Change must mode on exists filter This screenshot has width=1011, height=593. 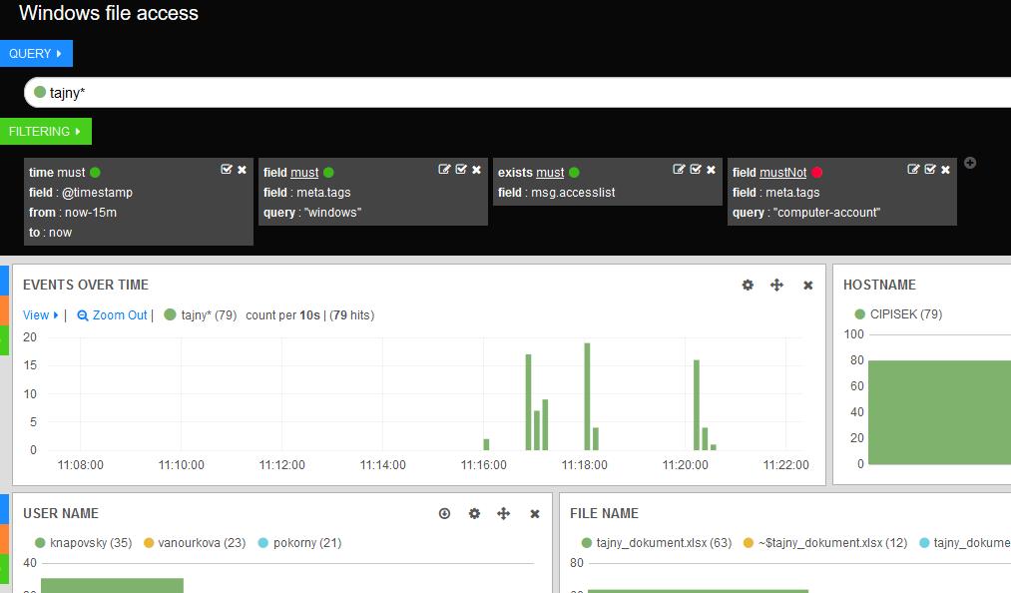(550, 173)
